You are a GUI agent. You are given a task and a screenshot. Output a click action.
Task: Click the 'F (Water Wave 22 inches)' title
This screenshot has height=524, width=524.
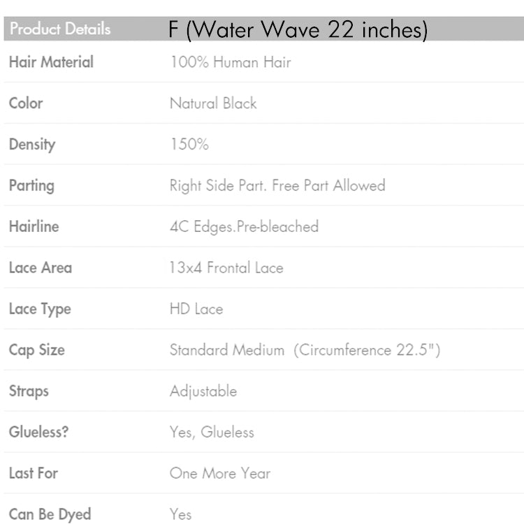click(298, 29)
